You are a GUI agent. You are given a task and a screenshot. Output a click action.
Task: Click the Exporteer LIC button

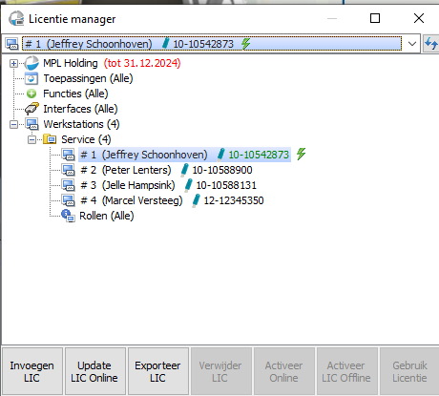(157, 371)
